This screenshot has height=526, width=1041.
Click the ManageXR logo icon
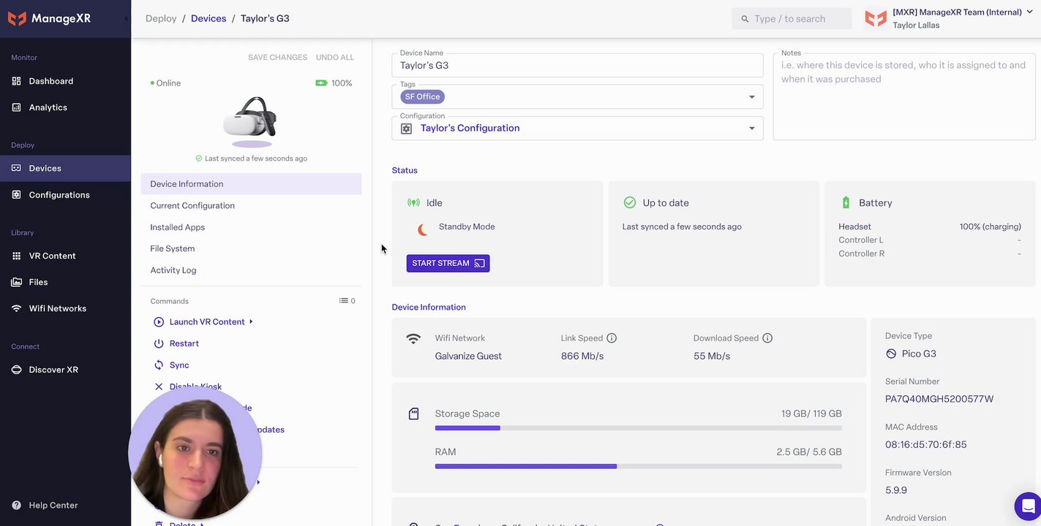(17, 19)
